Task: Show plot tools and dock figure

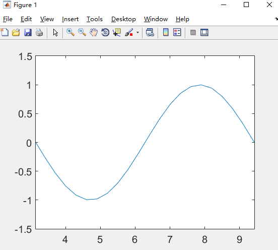Action: [204, 32]
